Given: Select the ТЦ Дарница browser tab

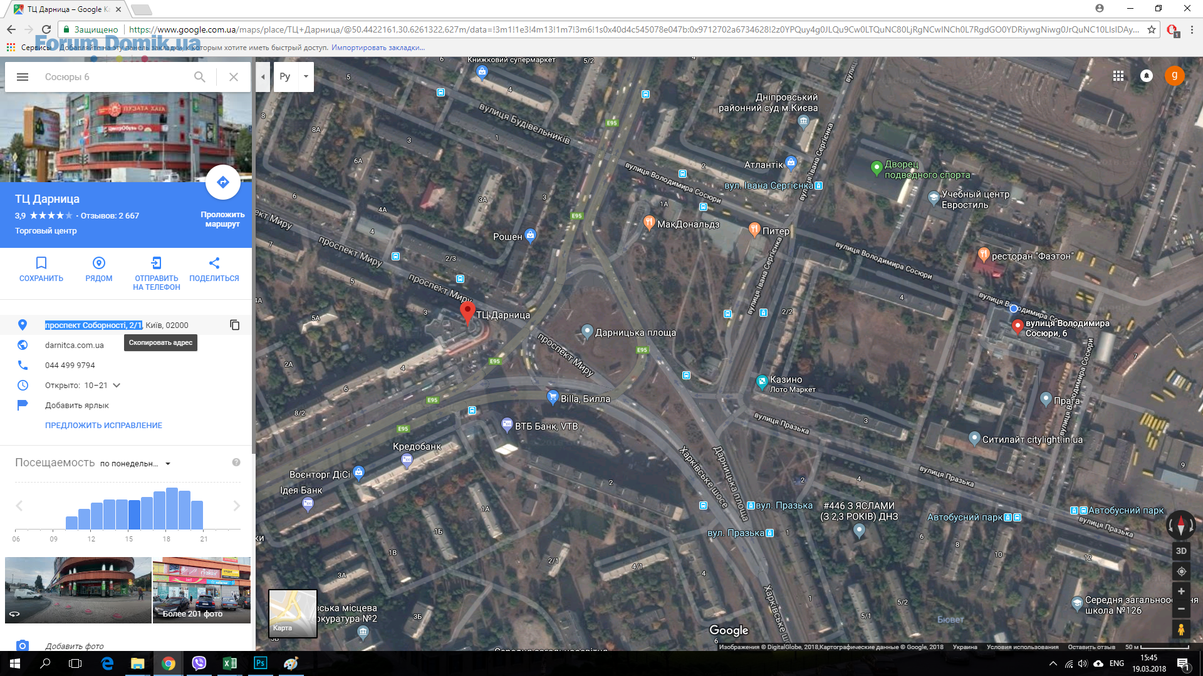Looking at the screenshot, I should pos(69,9).
